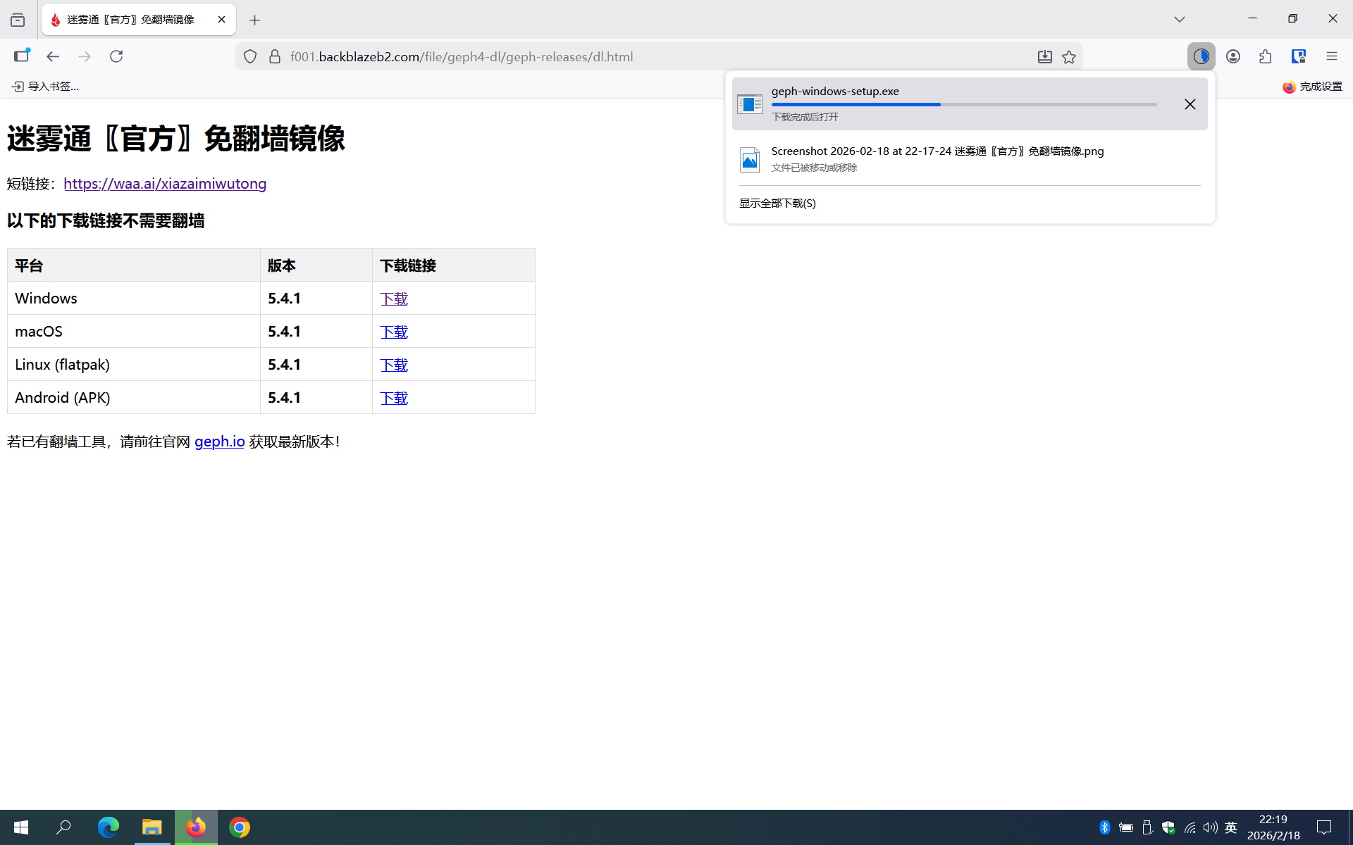Screen dimensions: 1353x845
Task: Open Chrome from the Windows taskbar
Action: [x=240, y=827]
